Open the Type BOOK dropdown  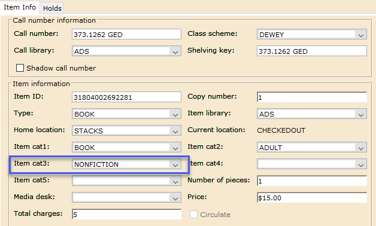126,114
